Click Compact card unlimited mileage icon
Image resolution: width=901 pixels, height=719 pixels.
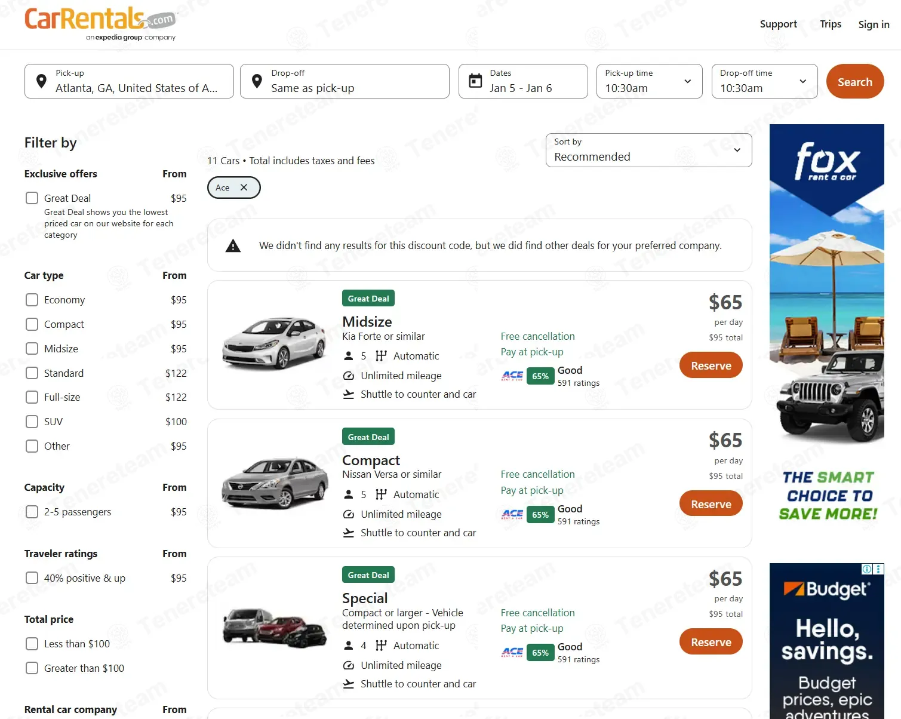click(349, 514)
